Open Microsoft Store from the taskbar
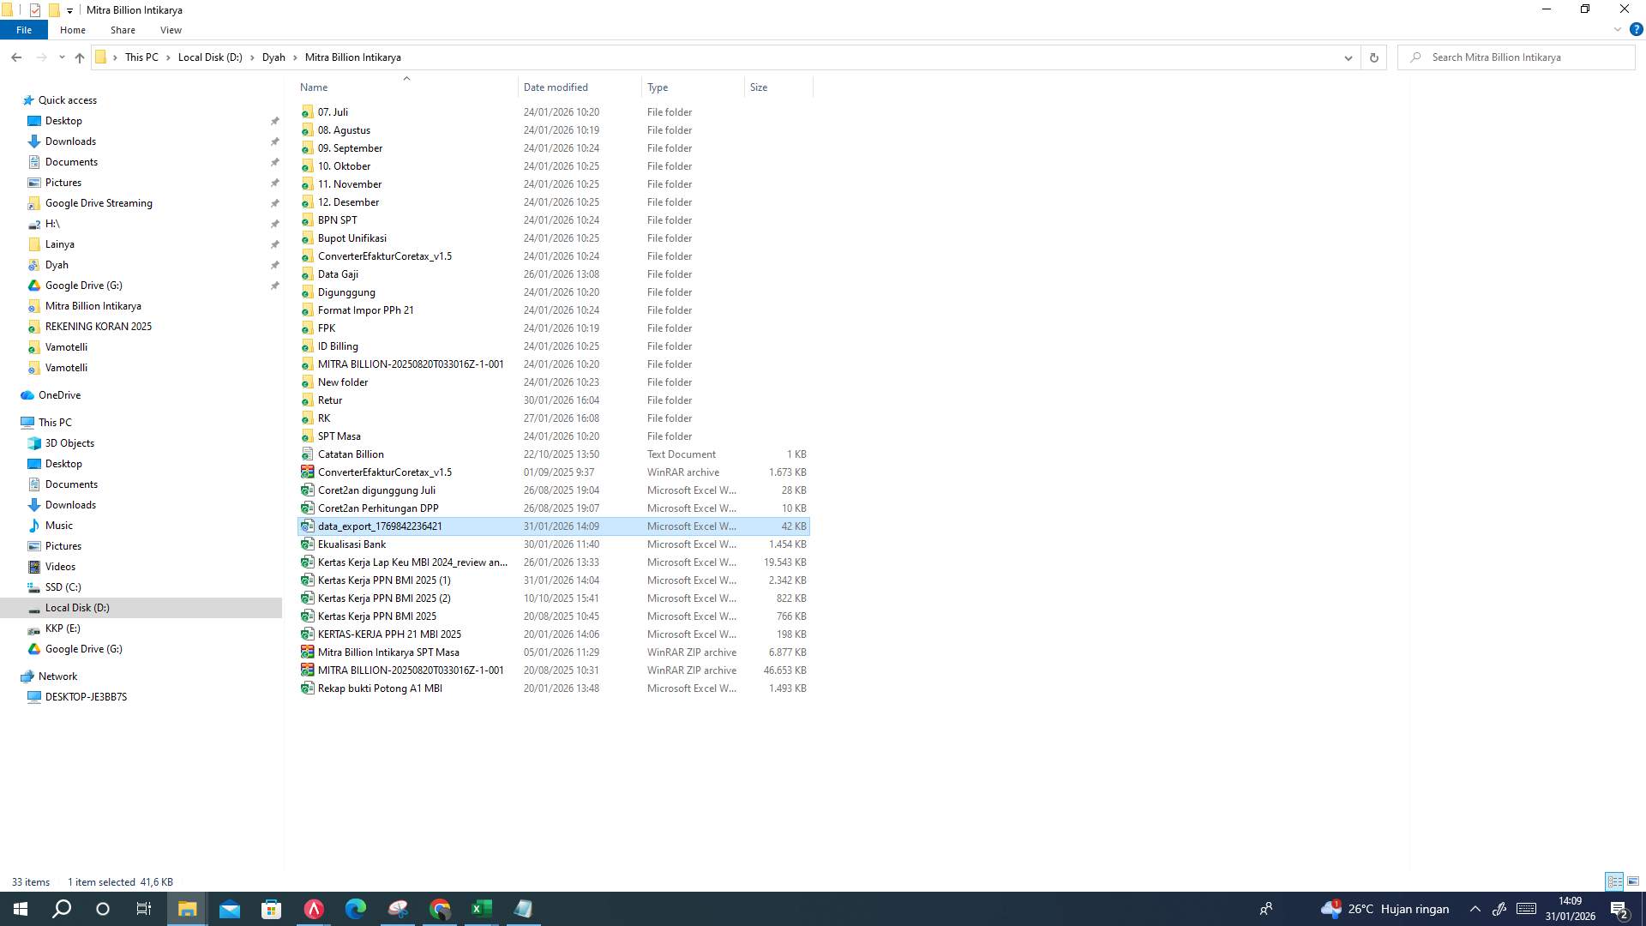Viewport: 1646px width, 926px height. point(271,909)
